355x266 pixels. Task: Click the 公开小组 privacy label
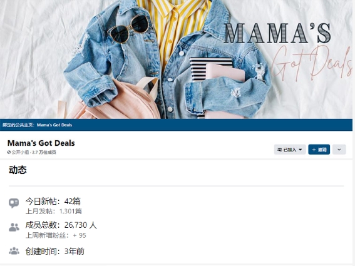[x=20, y=152]
